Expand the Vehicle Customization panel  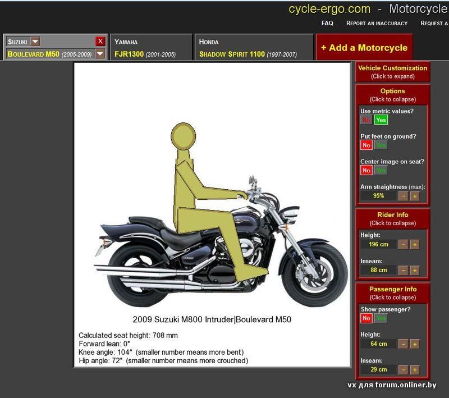(x=392, y=71)
